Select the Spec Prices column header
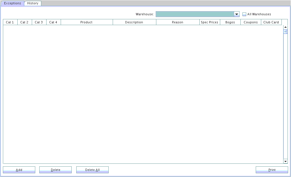The height and width of the screenshot is (177, 291). coord(210,22)
